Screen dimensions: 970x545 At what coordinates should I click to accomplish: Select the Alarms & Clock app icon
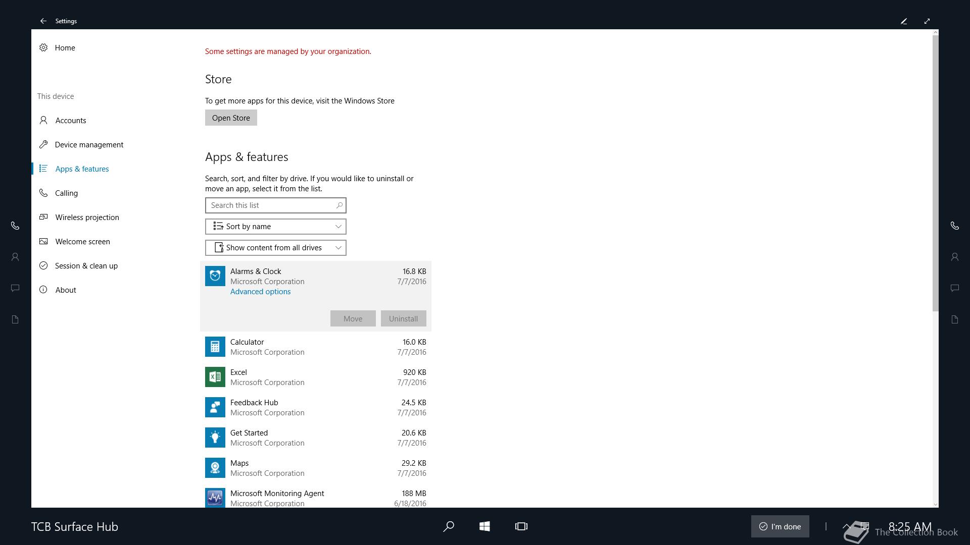point(215,276)
